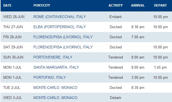
Task: Open the Portofino, Italy port link
Action: tap(50, 77)
